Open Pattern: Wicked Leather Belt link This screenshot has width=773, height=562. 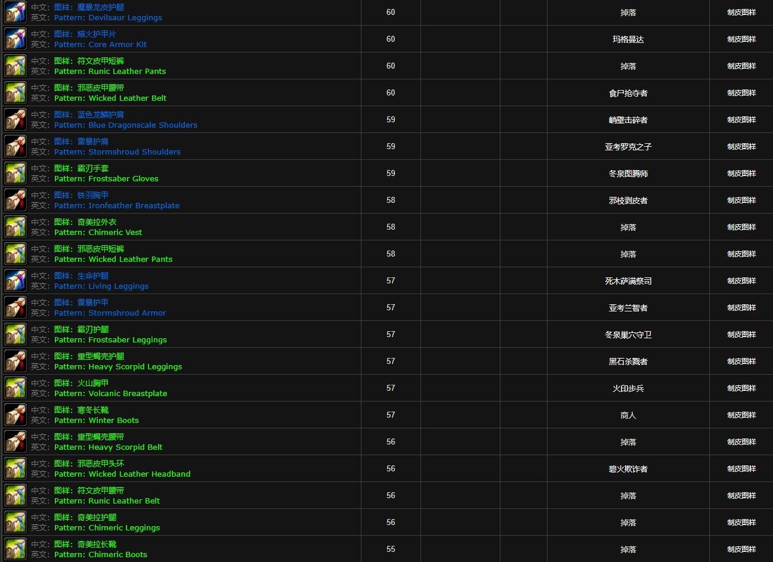click(x=110, y=98)
